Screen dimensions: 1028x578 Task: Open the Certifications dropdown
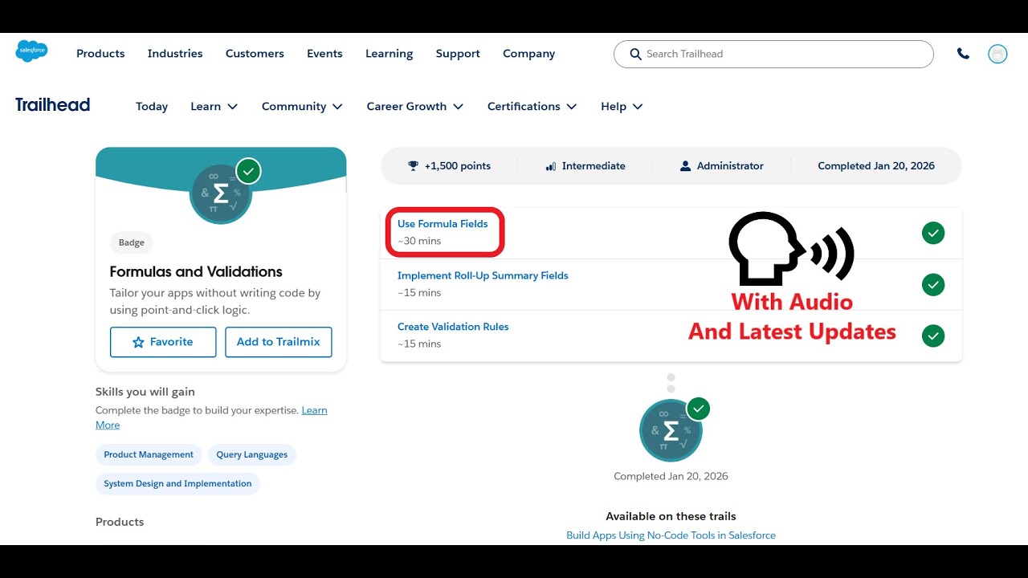coord(532,106)
